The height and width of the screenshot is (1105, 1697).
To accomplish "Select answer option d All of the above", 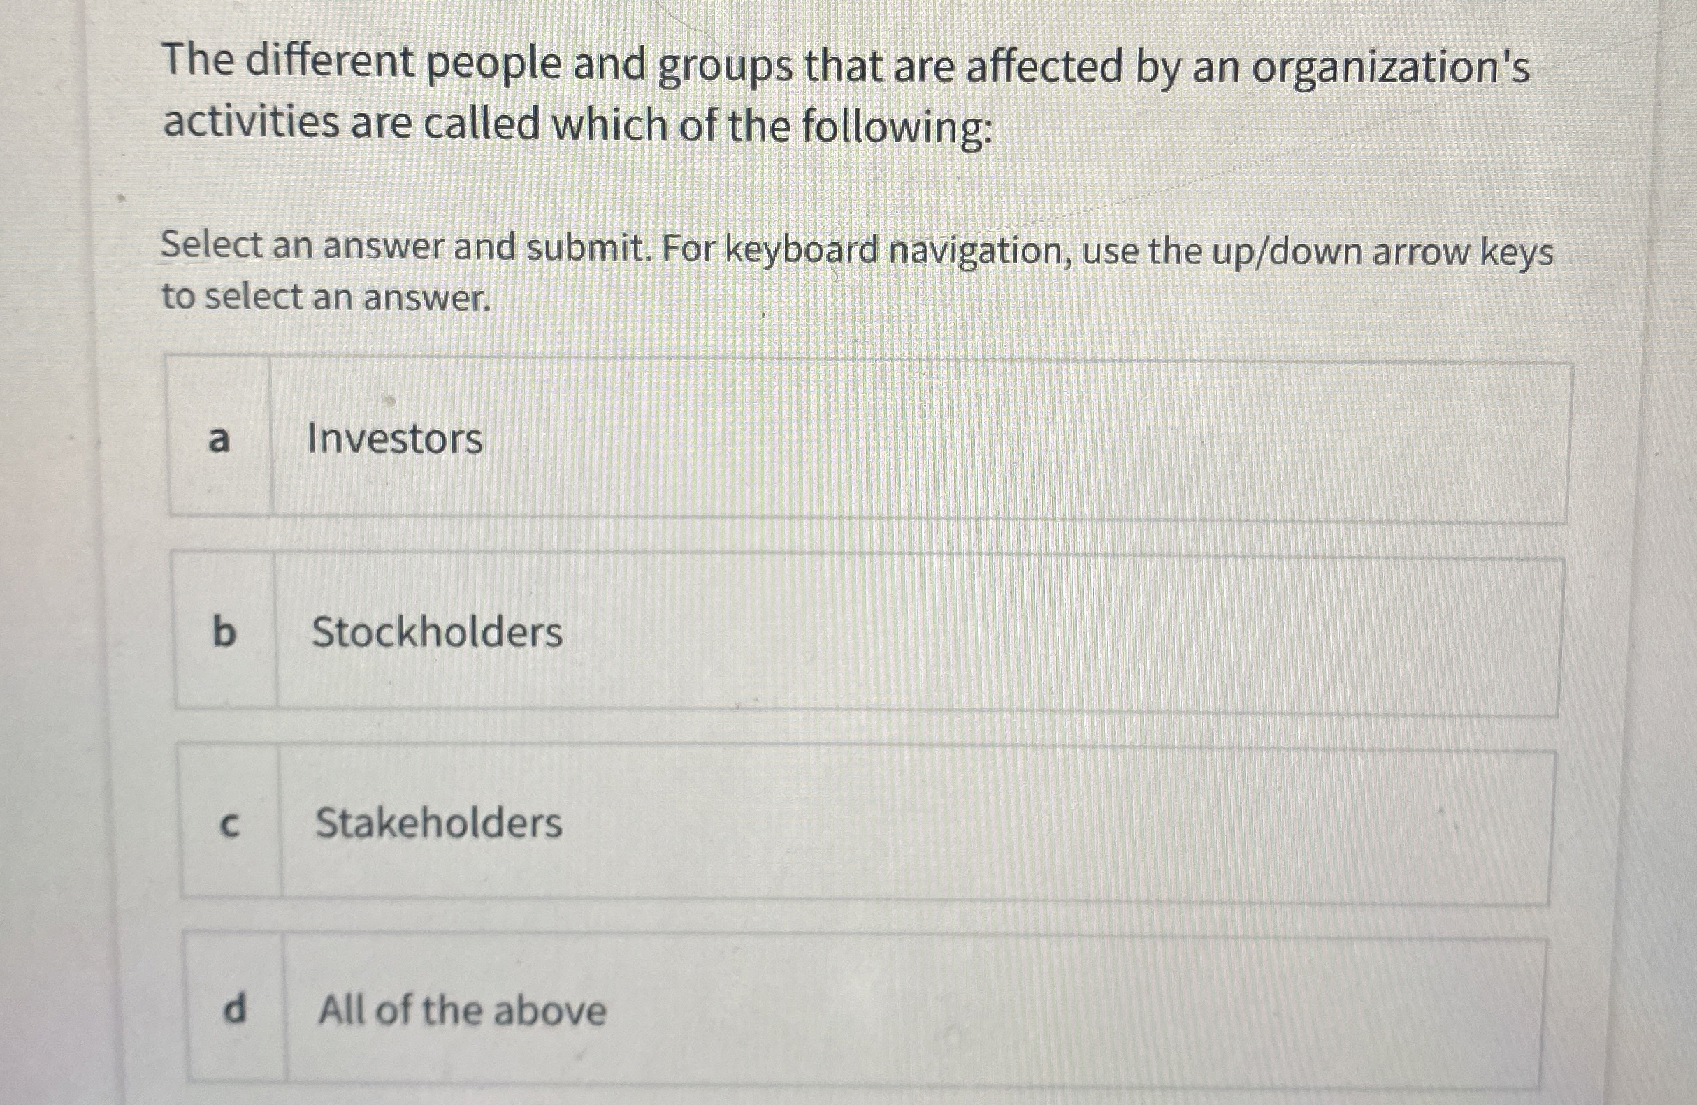I will pyautogui.click(x=784, y=1011).
